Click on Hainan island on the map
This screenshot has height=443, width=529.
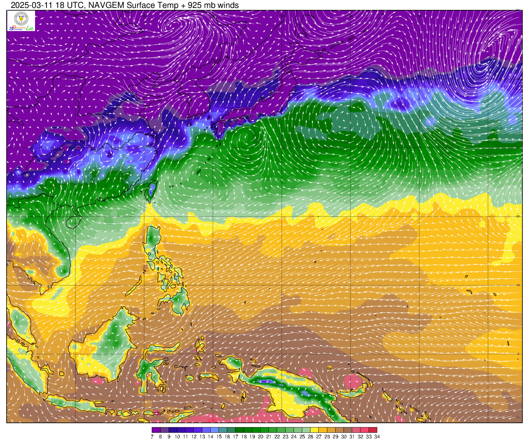point(74,222)
